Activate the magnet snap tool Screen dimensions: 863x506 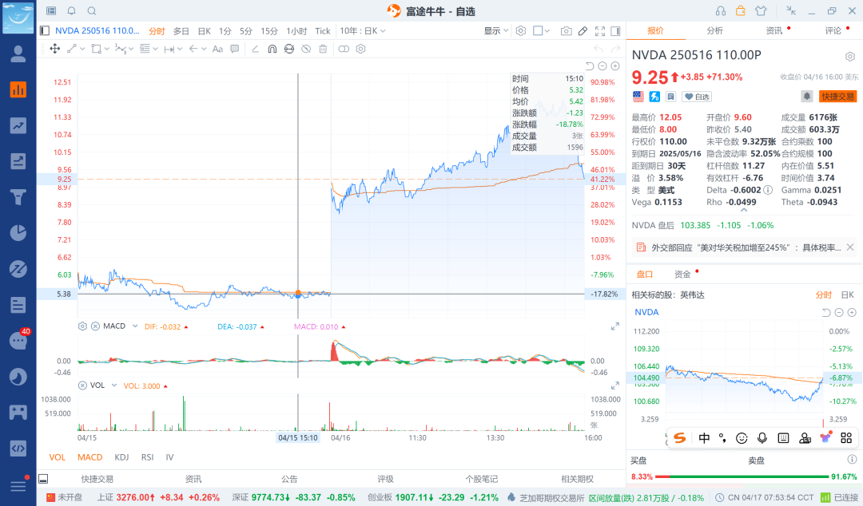click(x=272, y=49)
